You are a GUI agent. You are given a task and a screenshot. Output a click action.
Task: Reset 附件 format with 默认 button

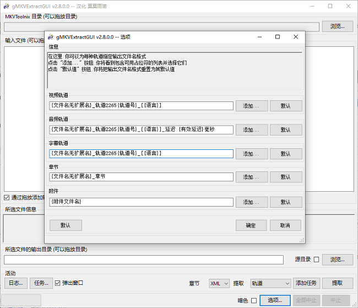pos(286,202)
